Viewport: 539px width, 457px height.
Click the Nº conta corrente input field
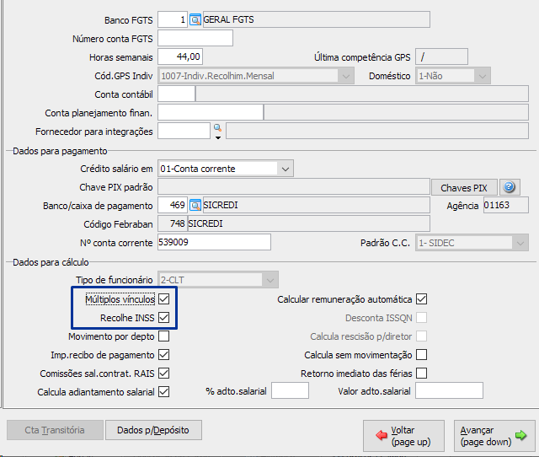coord(214,243)
